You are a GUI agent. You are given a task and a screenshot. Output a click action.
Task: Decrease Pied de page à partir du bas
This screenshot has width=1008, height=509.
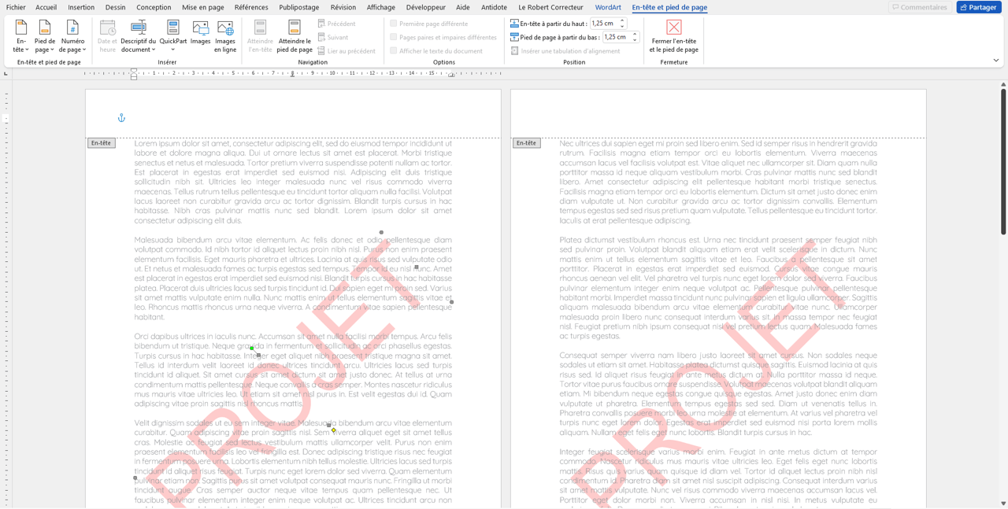coord(635,39)
